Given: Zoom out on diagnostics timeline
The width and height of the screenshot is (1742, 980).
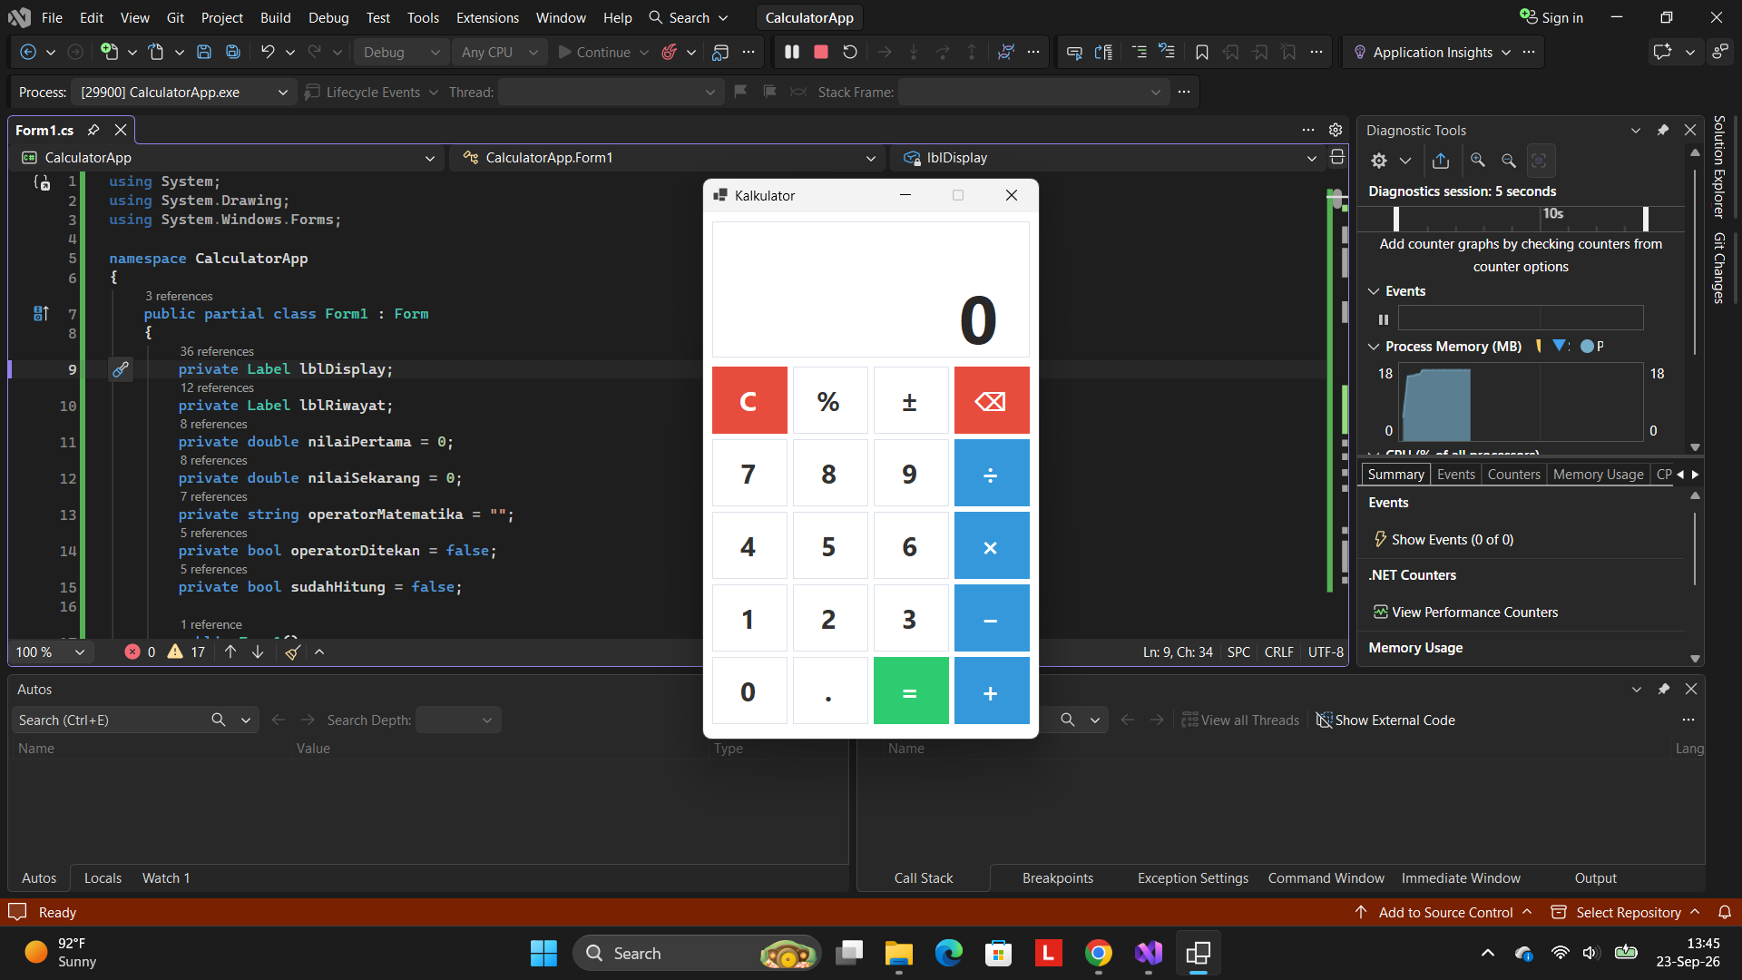Looking at the screenshot, I should [1509, 161].
